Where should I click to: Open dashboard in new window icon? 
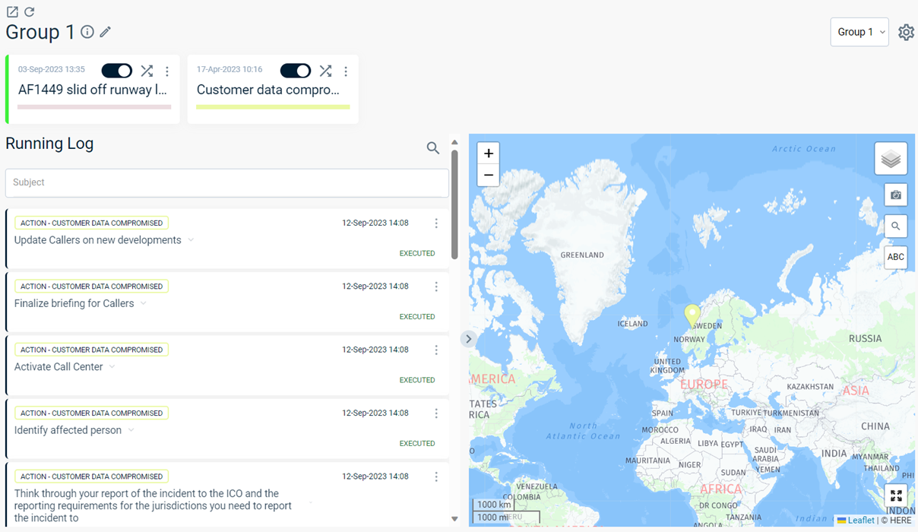coord(12,12)
